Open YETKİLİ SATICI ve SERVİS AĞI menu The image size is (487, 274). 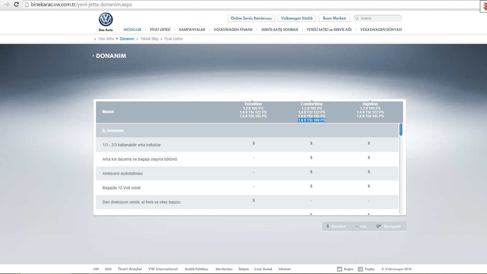click(x=329, y=30)
